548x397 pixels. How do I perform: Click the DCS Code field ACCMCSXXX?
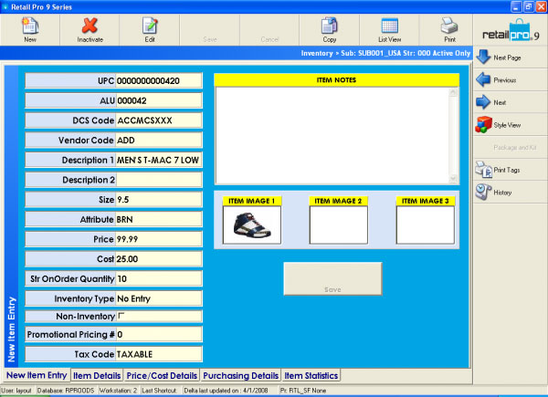coord(159,120)
